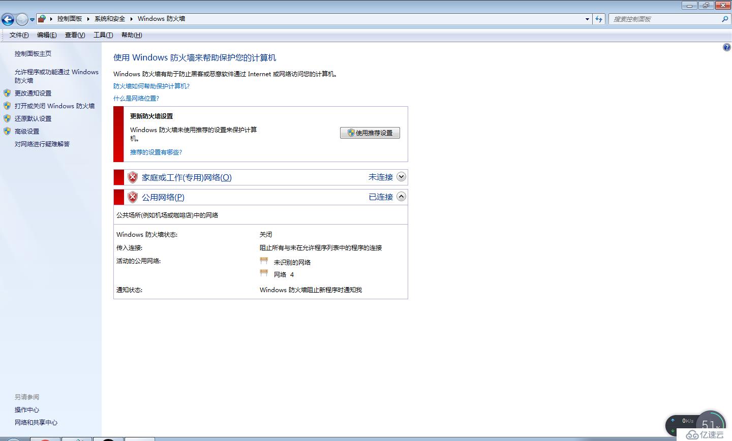The image size is (732, 441).
Task: Click the blue help question mark icon
Action: (726, 47)
